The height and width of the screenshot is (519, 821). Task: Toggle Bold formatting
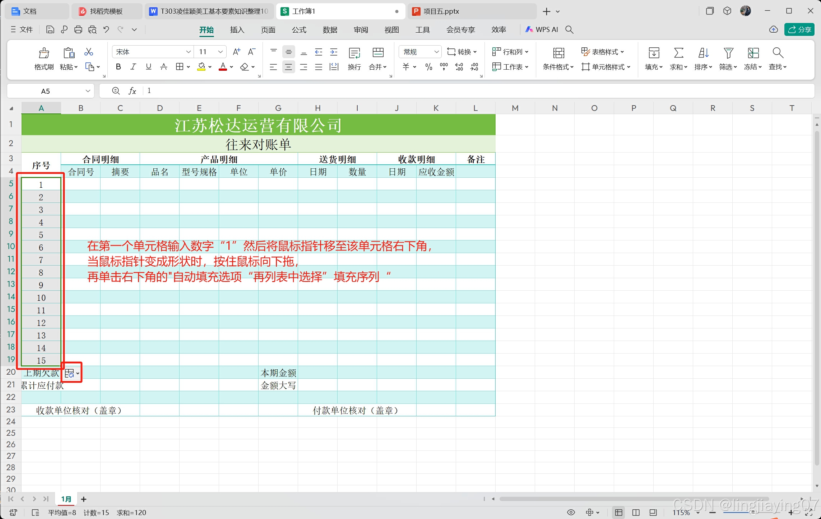(x=118, y=67)
